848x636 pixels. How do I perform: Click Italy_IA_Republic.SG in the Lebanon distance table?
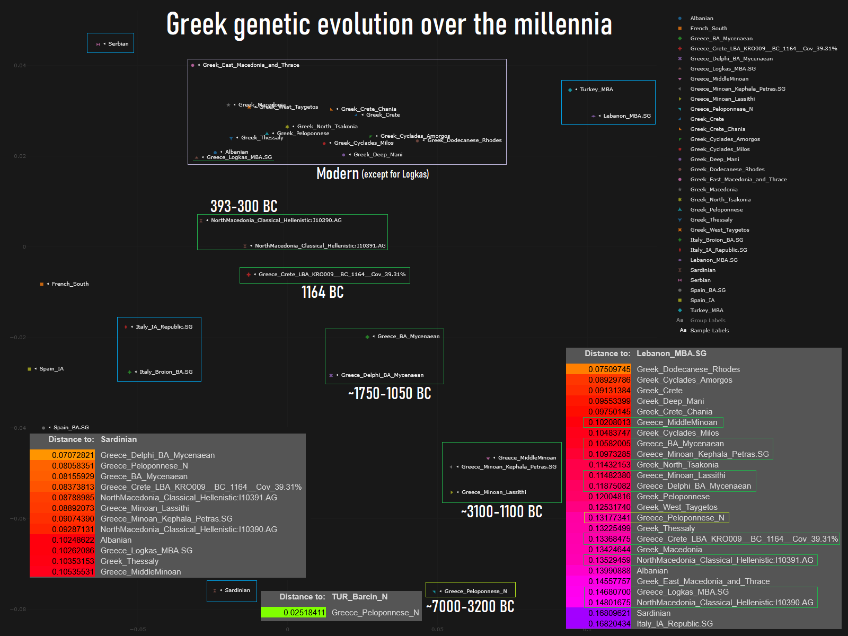click(675, 624)
